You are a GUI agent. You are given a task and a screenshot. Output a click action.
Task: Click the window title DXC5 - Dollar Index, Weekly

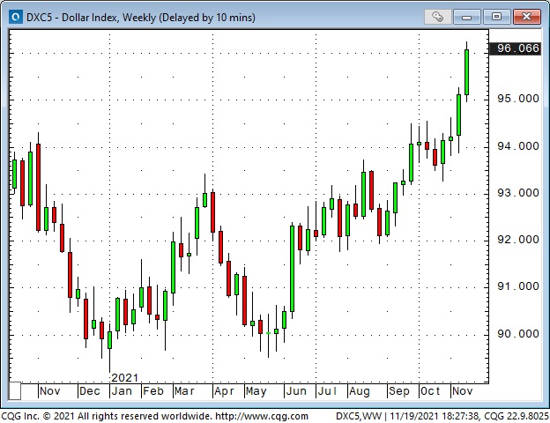141,18
